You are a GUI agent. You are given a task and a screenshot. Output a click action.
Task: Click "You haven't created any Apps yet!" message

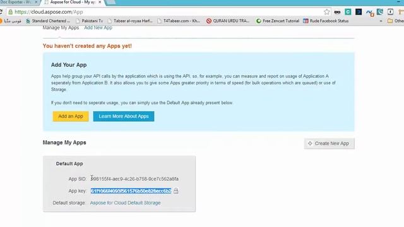tap(87, 46)
